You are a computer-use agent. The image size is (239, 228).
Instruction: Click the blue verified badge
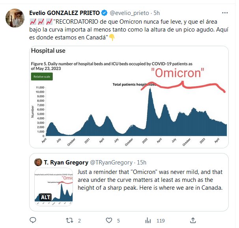pyautogui.click(x=104, y=13)
